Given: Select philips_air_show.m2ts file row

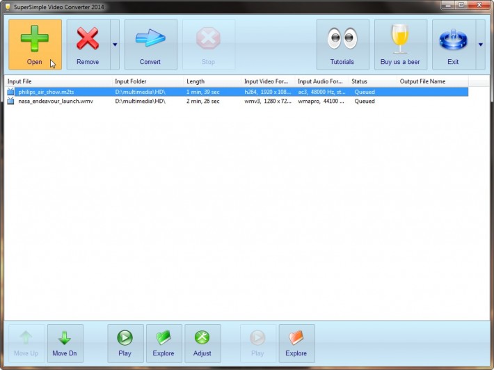Looking at the screenshot, I should click(237, 92).
